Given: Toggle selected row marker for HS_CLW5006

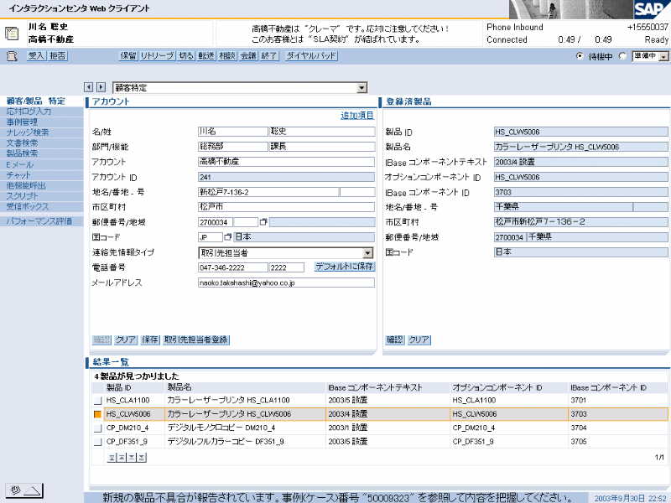Looking at the screenshot, I should [x=97, y=414].
